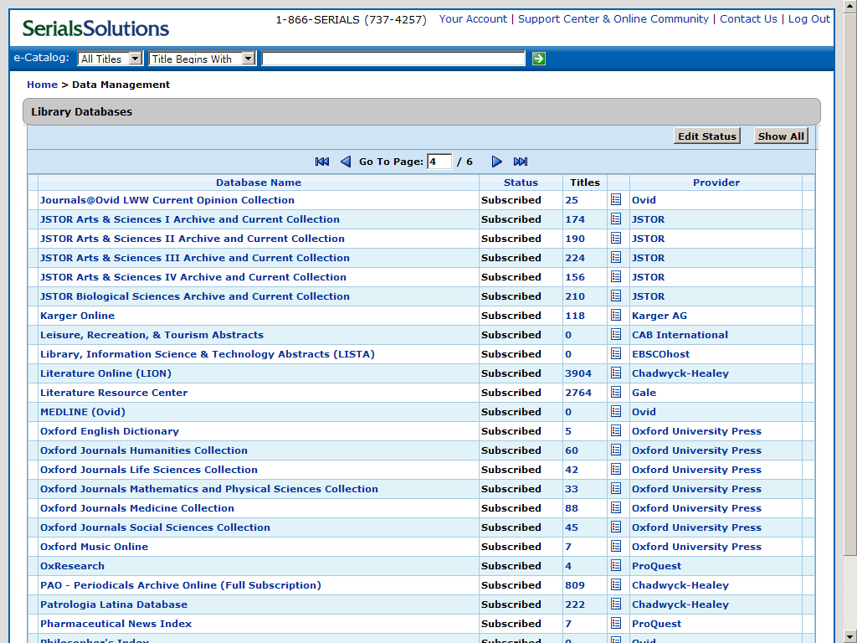The width and height of the screenshot is (857, 643).
Task: Click the Go To Page number field
Action: point(439,162)
